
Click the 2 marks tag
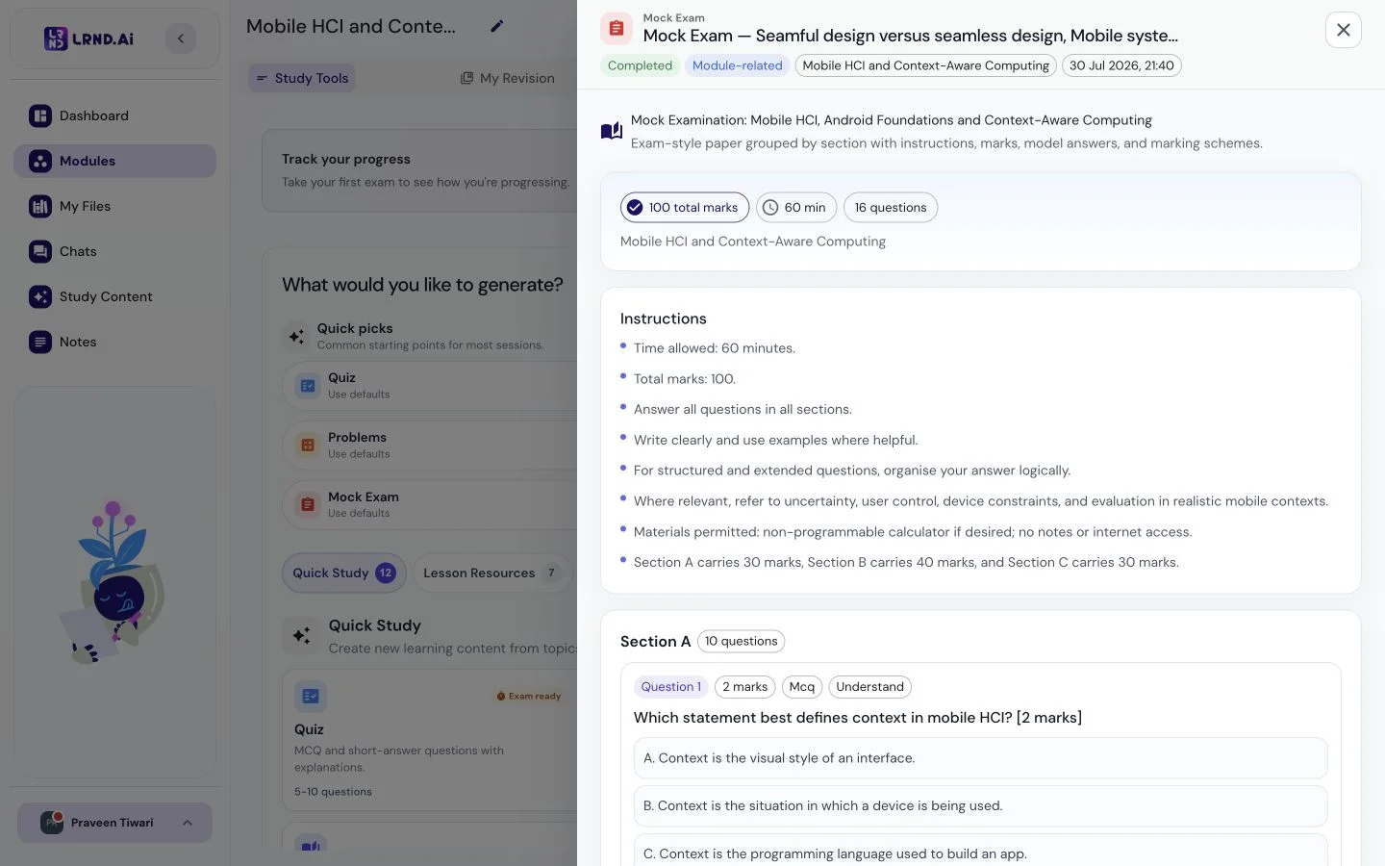click(x=745, y=687)
